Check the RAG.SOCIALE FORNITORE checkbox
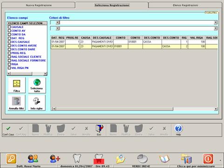The image size is (224, 168). (x=9, y=61)
